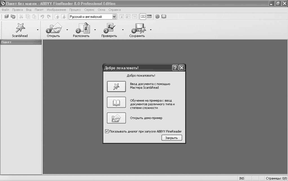Minimize the FineReader window

tap(272, 3)
